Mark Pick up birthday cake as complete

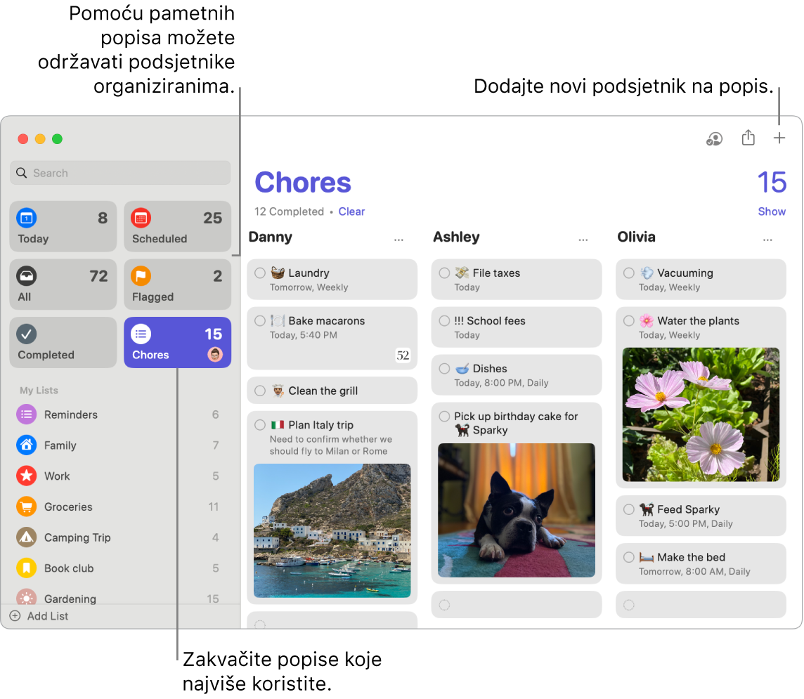coord(445,416)
